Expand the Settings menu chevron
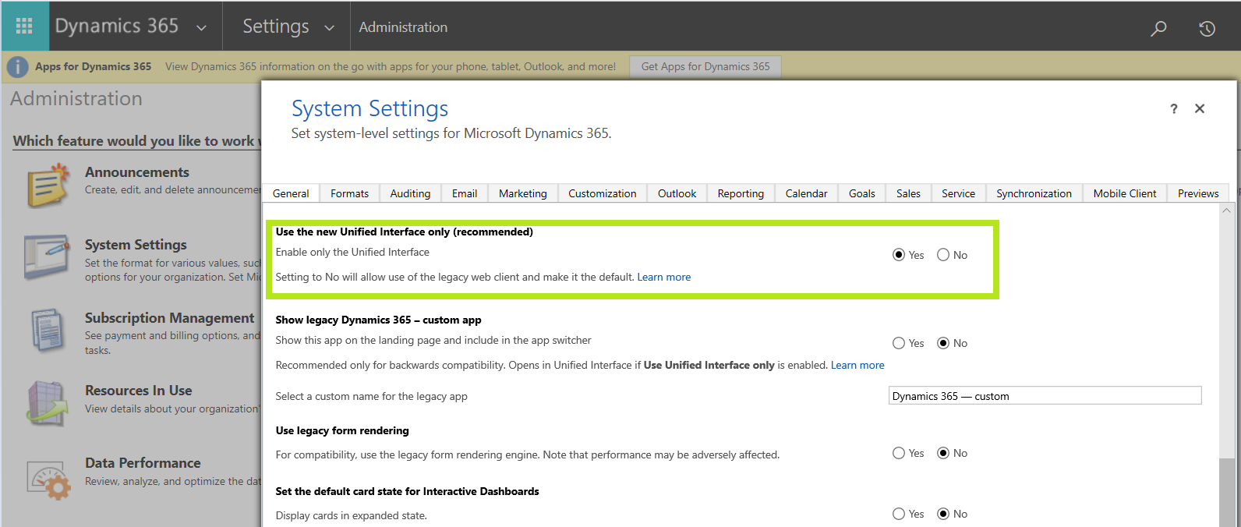This screenshot has height=527, width=1241. (329, 28)
